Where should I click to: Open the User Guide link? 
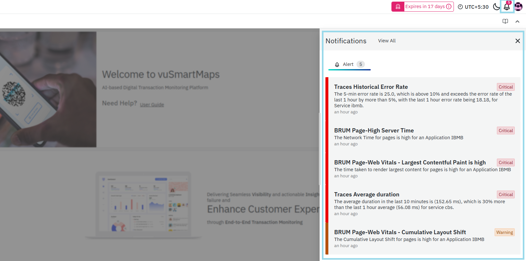click(x=152, y=105)
